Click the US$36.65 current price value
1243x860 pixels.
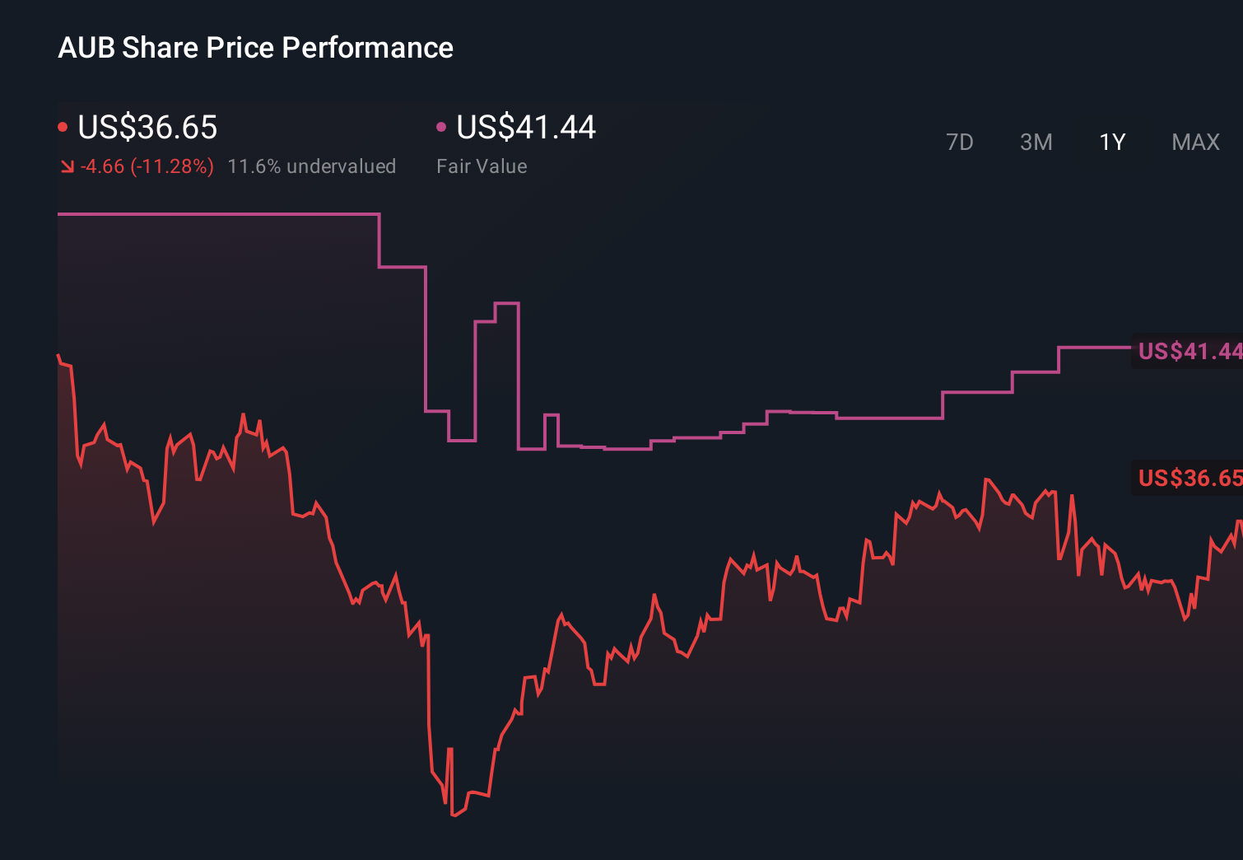[147, 128]
